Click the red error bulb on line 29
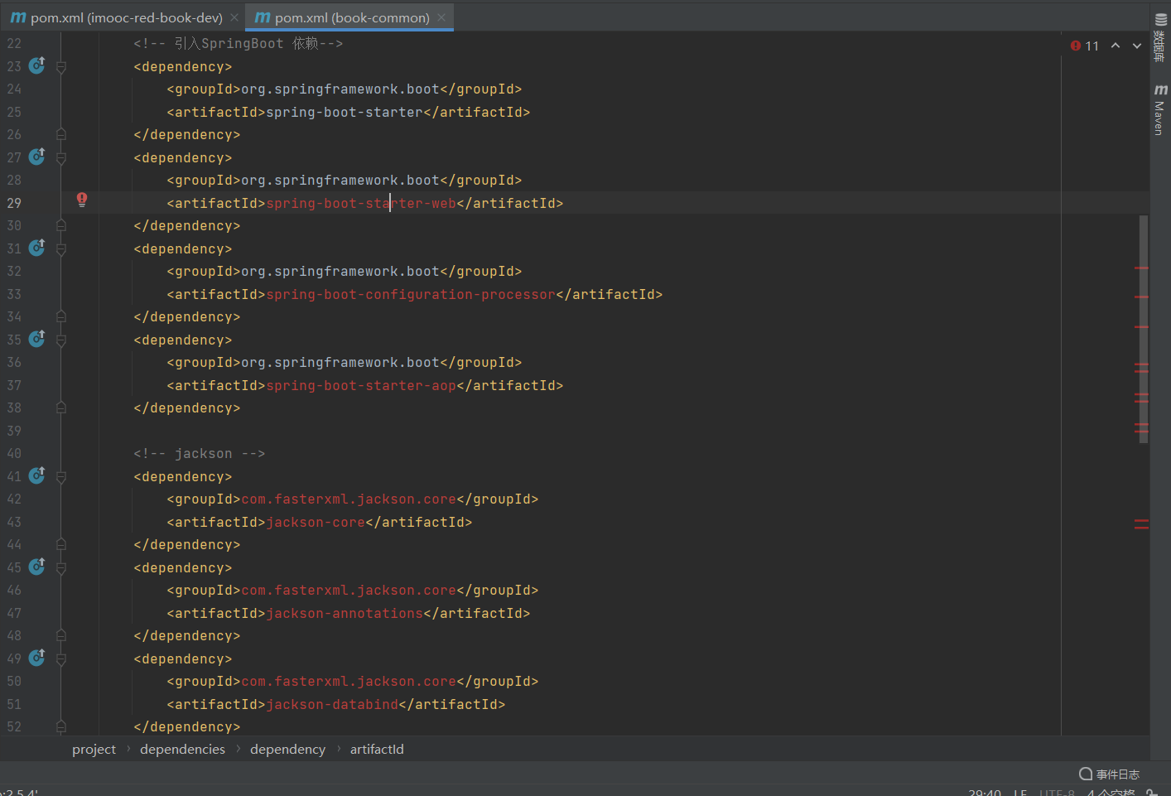Viewport: 1171px width, 796px height. point(82,200)
